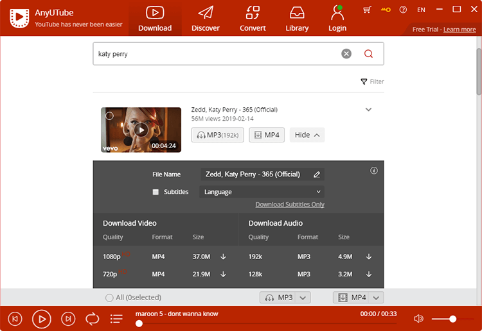Switch to the Discover tab
Screen dimensions: 482x331
pyautogui.click(x=206, y=19)
